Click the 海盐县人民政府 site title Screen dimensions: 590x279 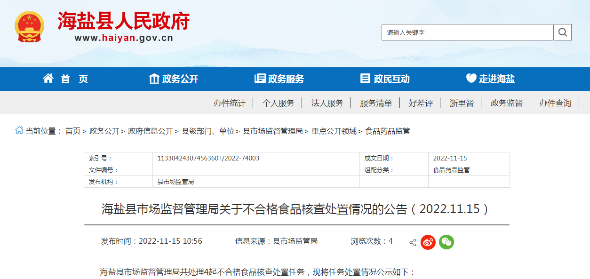click(x=124, y=21)
